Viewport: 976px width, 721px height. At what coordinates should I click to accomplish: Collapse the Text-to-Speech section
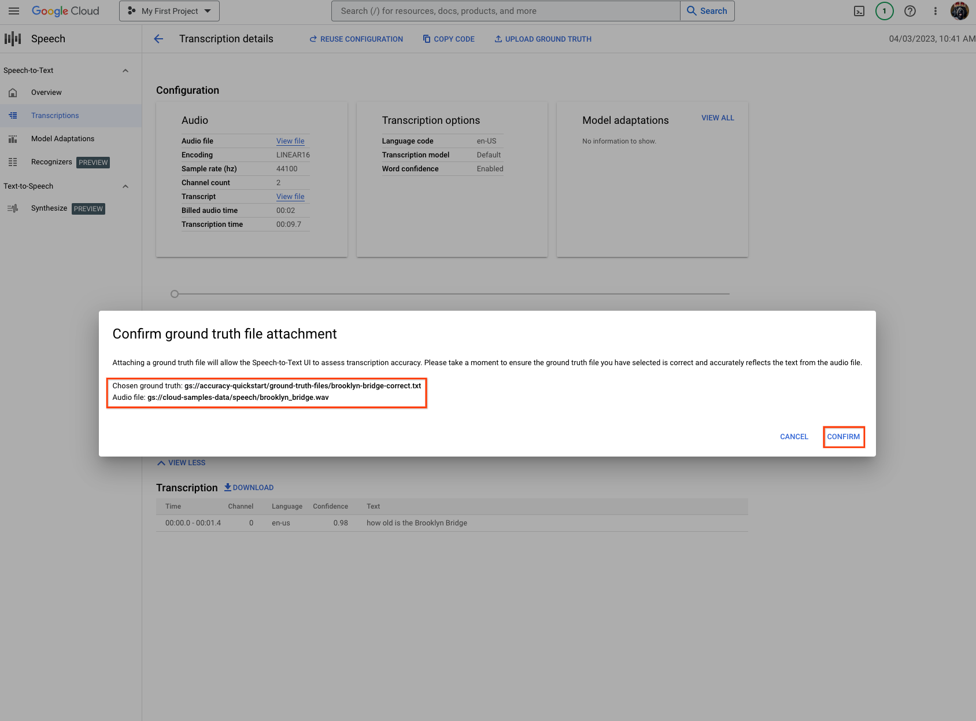coord(125,186)
